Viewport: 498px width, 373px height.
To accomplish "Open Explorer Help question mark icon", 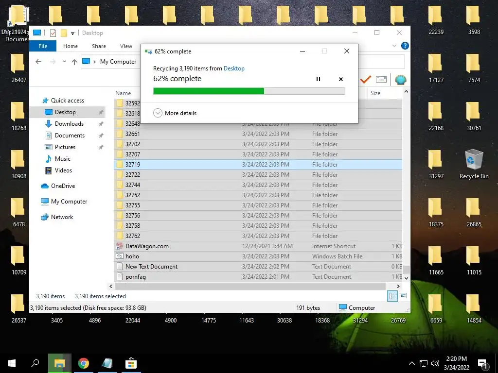I will point(405,46).
